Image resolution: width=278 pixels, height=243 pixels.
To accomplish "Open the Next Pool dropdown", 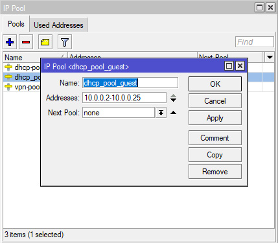I will [161, 113].
